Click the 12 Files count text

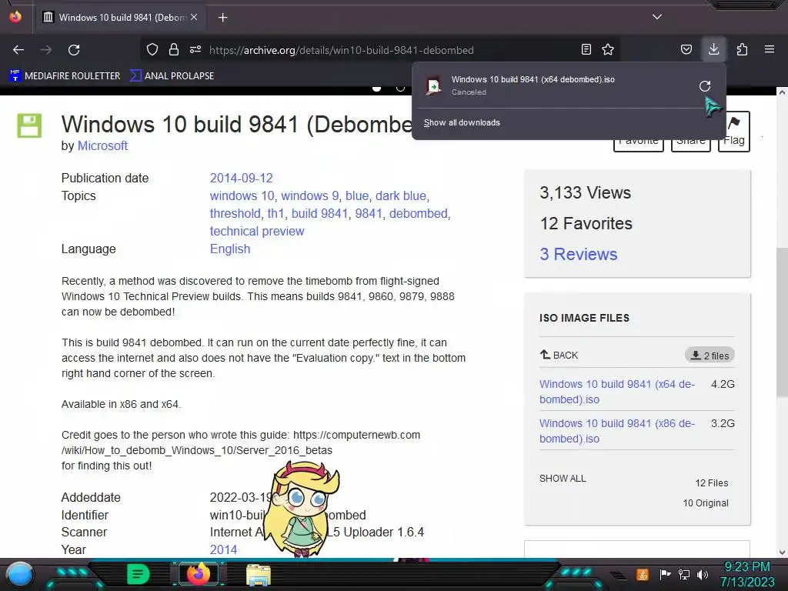tap(712, 483)
